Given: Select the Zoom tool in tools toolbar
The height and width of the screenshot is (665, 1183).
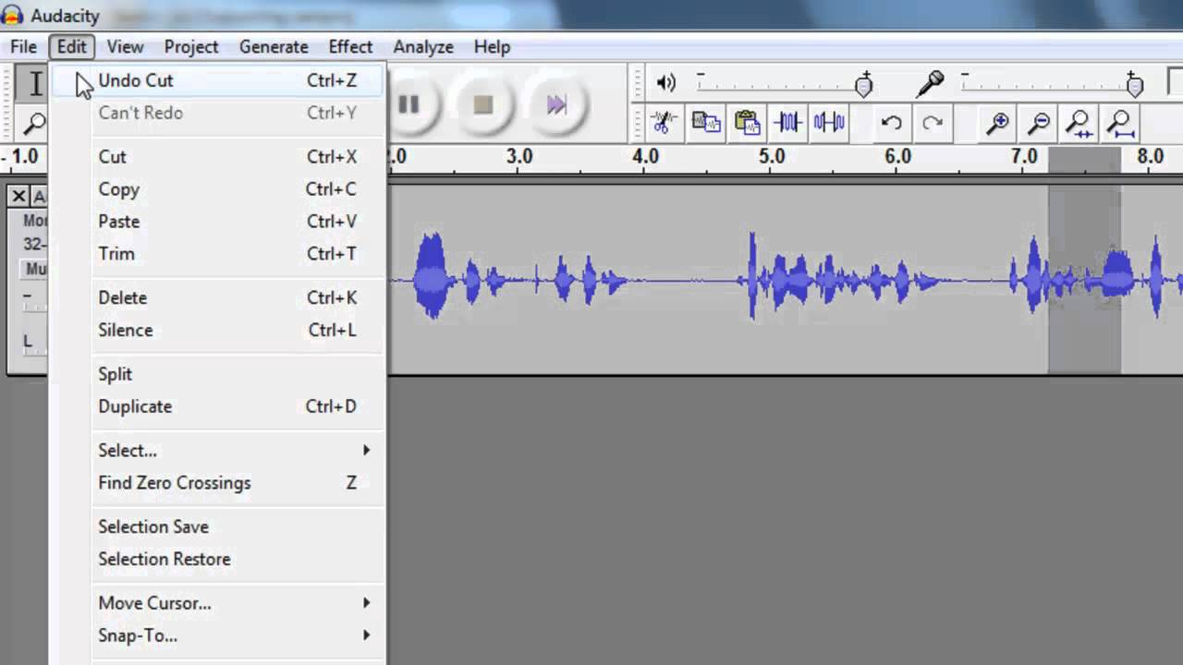Looking at the screenshot, I should pyautogui.click(x=33, y=123).
